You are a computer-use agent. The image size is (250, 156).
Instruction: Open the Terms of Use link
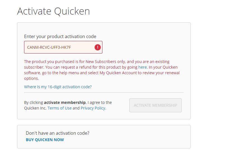point(59,108)
